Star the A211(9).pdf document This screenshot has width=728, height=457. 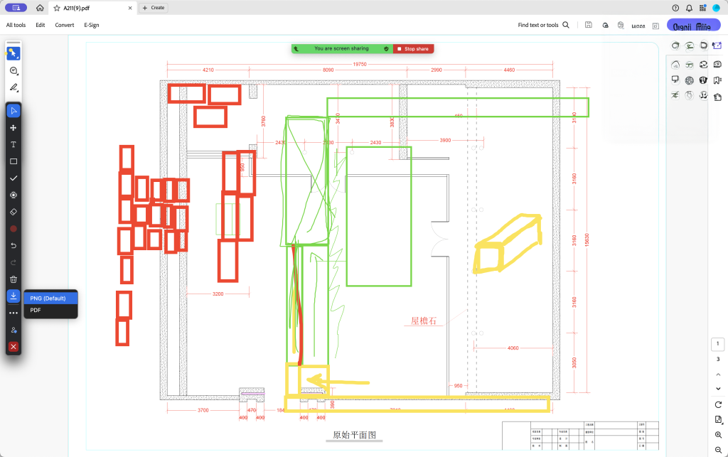(57, 8)
